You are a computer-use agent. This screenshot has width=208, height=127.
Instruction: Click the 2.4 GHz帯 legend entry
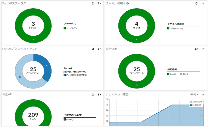(x=196, y=102)
